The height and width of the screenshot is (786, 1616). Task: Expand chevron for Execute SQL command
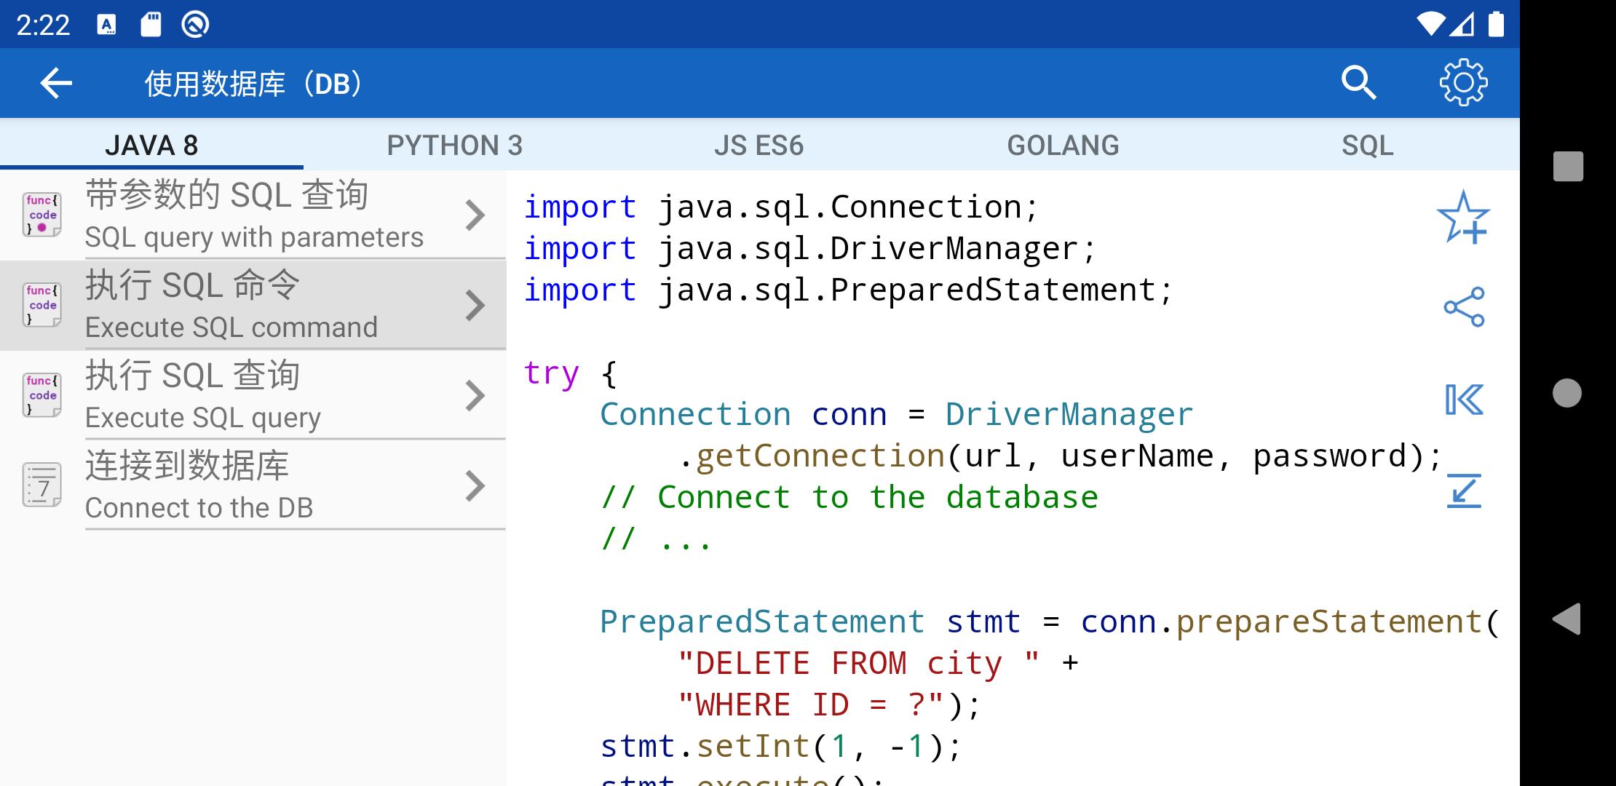tap(475, 306)
